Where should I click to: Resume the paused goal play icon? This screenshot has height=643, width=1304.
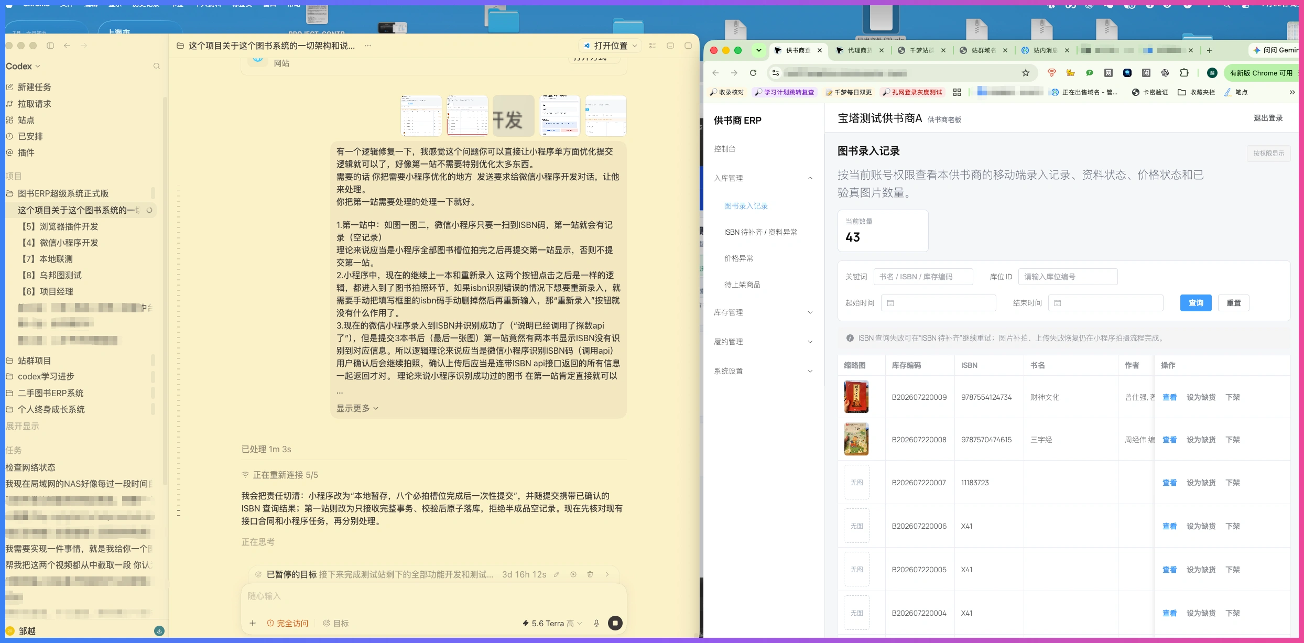point(573,574)
